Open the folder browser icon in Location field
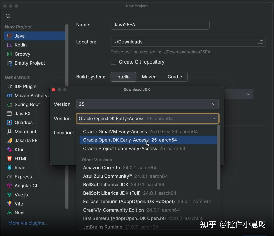This screenshot has width=274, height=236. click(260, 42)
